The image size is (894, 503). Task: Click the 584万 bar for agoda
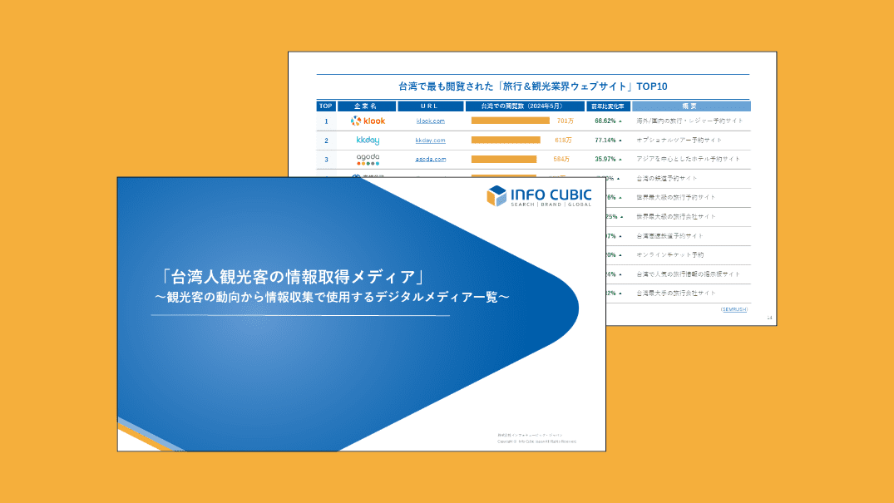504,159
